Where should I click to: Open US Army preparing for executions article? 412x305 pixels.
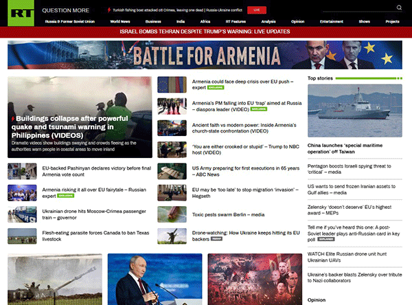tap(246, 171)
